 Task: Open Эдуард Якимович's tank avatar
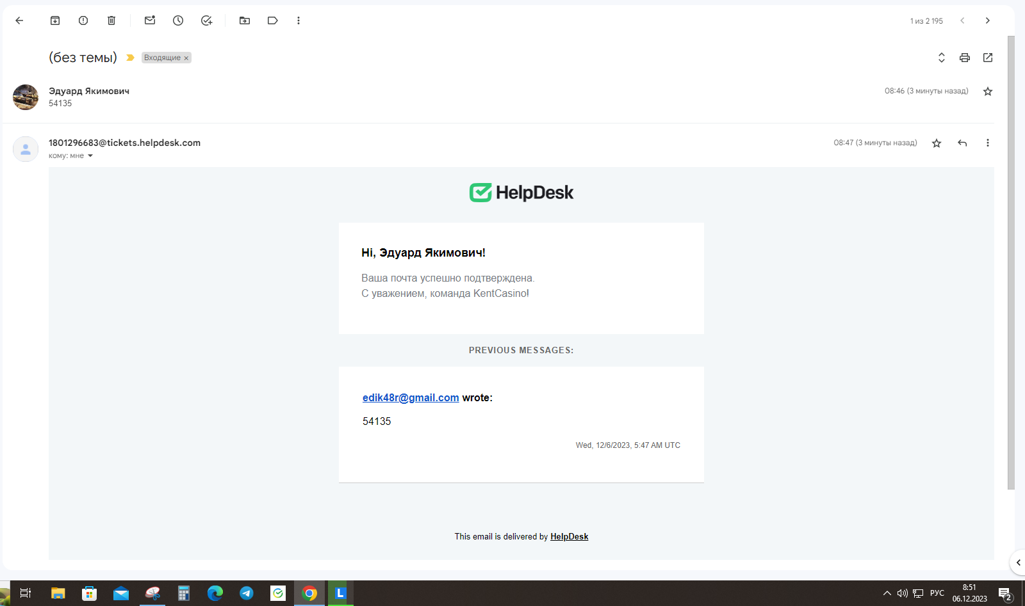point(26,97)
